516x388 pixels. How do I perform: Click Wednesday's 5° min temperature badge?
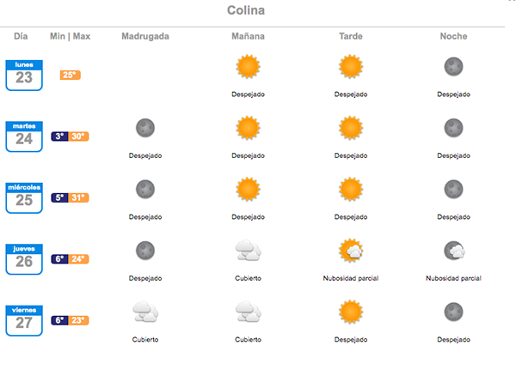[x=59, y=197]
